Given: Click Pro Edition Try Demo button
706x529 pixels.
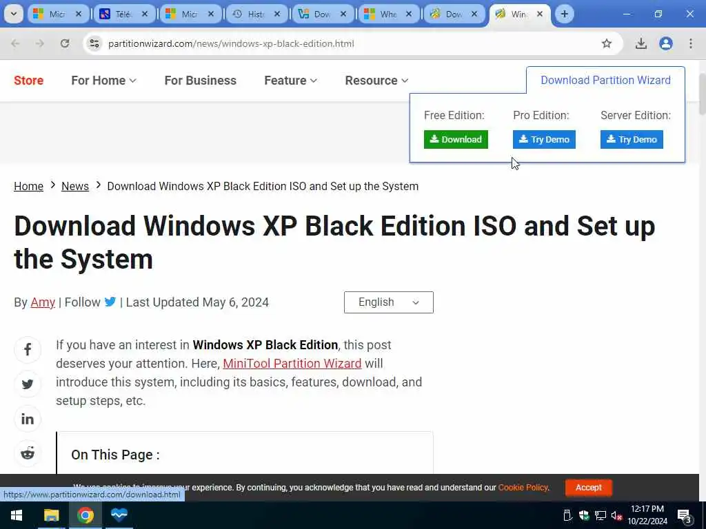Looking at the screenshot, I should pyautogui.click(x=544, y=139).
